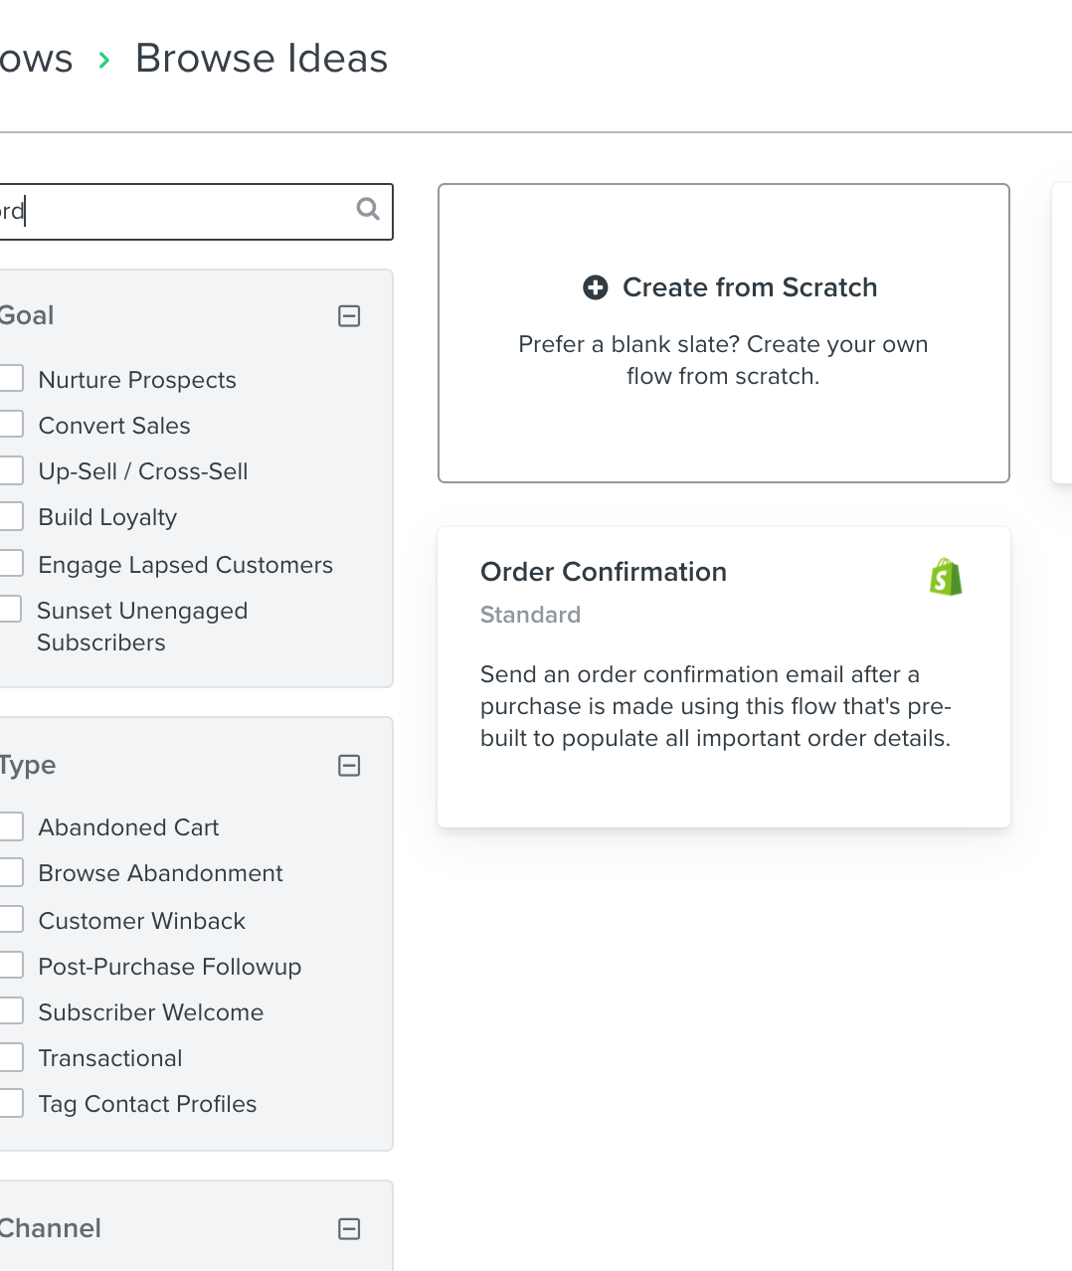This screenshot has height=1271, width=1072.
Task: Select the Build Loyalty goal filter
Action: [11, 515]
